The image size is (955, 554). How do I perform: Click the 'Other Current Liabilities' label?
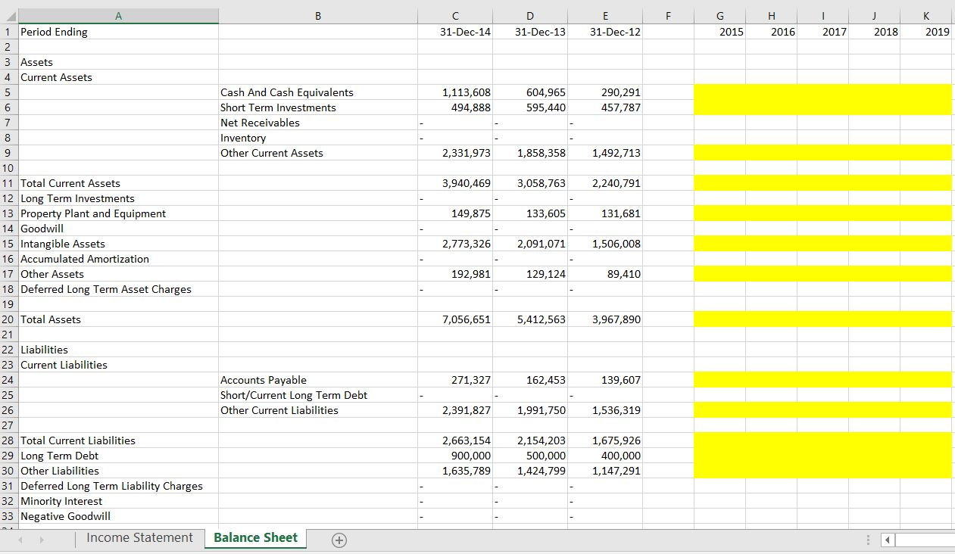click(279, 410)
